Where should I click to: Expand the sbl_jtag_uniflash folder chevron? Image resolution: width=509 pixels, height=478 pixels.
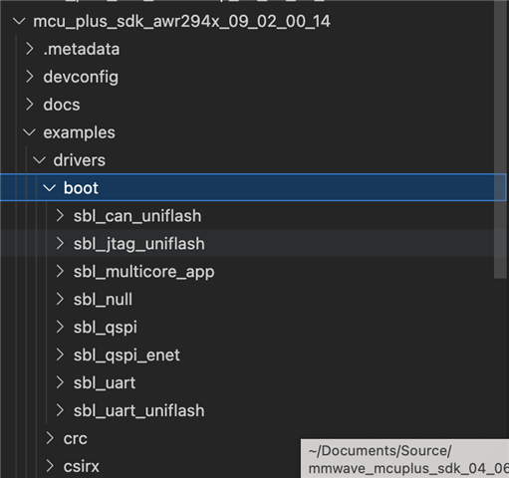(x=60, y=244)
